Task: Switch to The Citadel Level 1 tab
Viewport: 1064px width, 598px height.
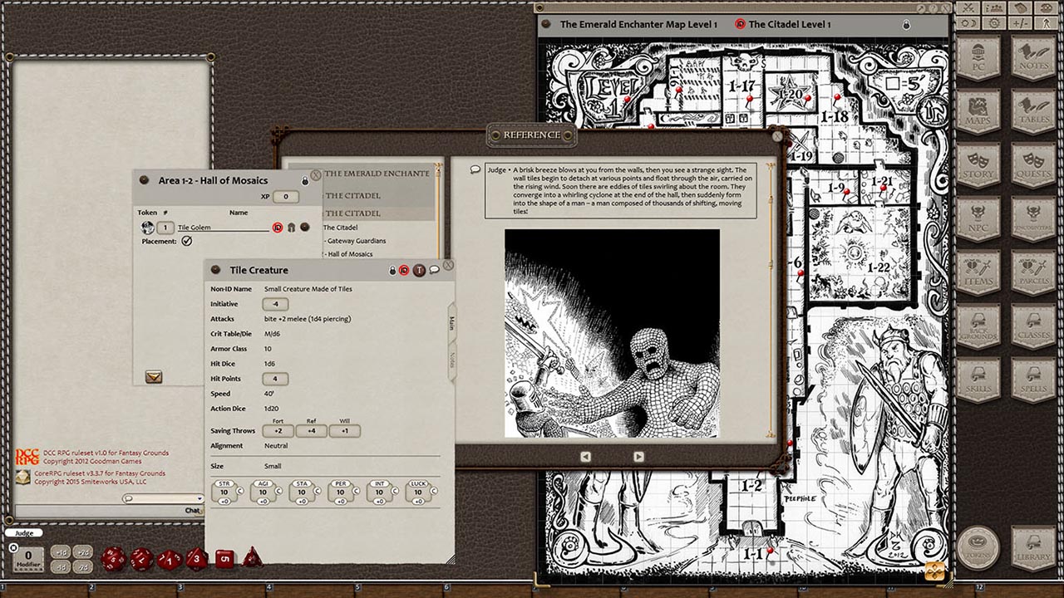Action: (788, 24)
